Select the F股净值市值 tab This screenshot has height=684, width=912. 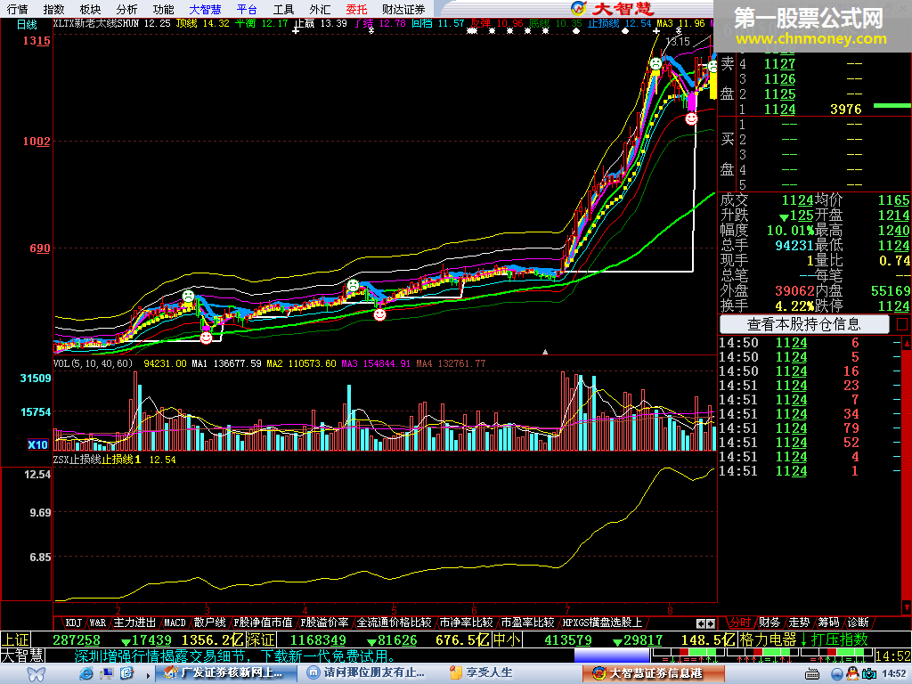263,623
